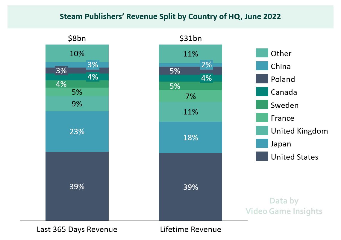Click the chart title about Steam Publishers
Screen dimensions: 341x240
tap(170, 16)
